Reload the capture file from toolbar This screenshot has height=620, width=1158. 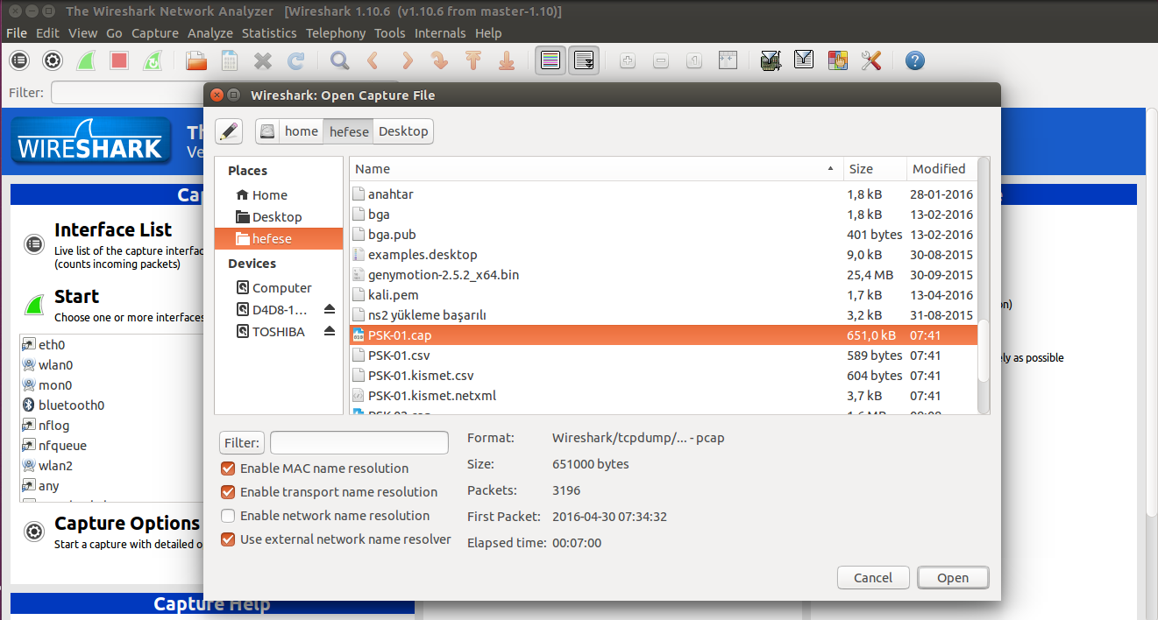coord(296,60)
